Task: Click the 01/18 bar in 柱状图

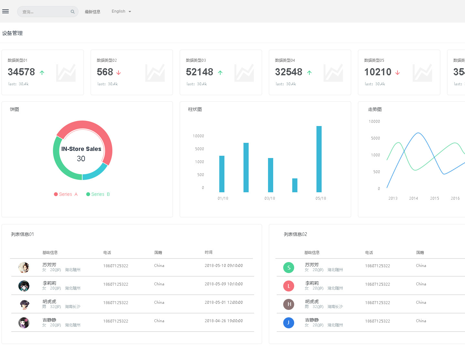Action: click(x=222, y=174)
